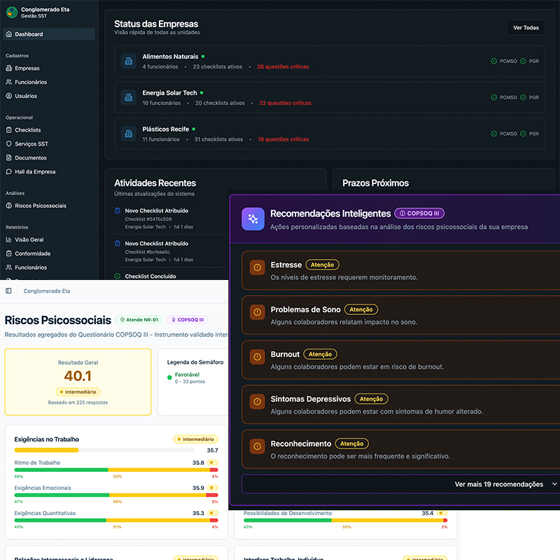This screenshot has width=560, height=560.
Task: Click the sparkle icon beside Recomendações Inteligentes
Action: pos(253,219)
